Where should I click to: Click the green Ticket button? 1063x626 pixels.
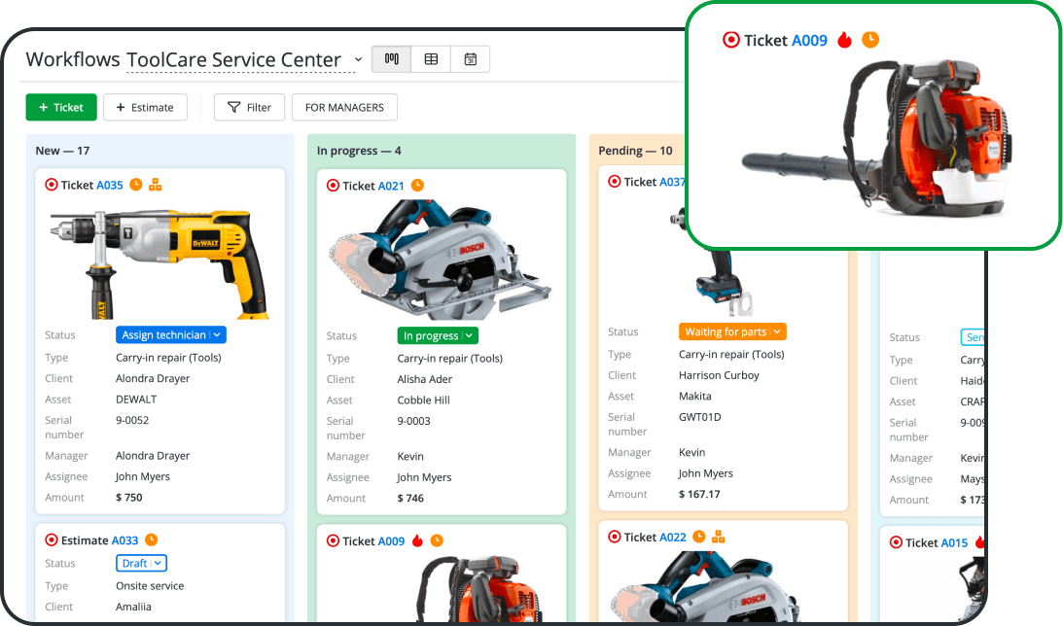pos(61,107)
